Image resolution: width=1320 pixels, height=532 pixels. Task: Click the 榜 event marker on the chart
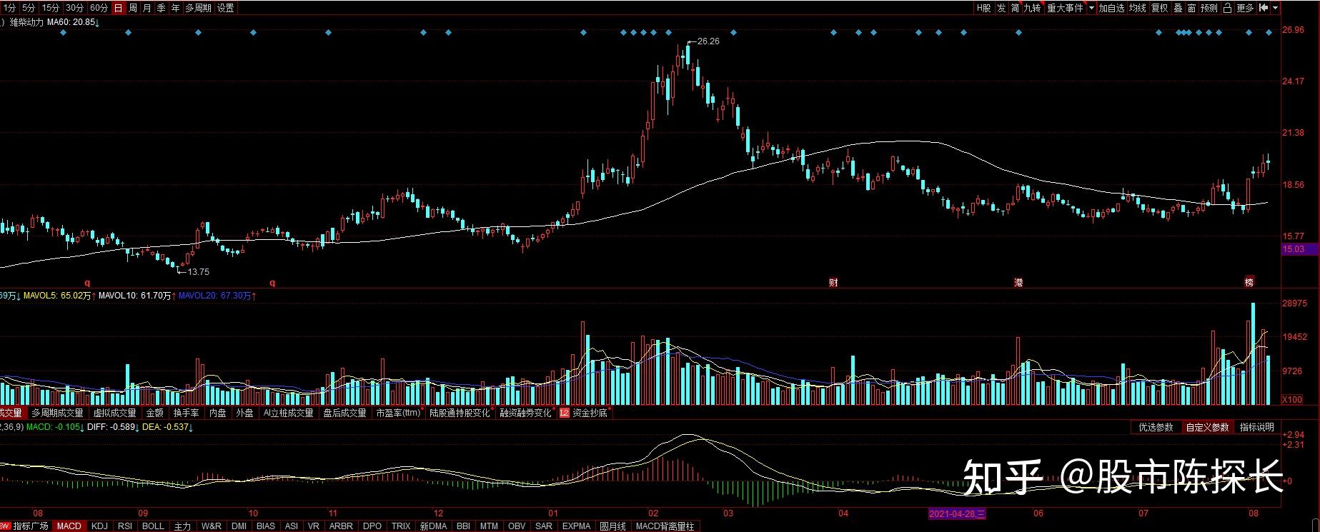(1249, 282)
